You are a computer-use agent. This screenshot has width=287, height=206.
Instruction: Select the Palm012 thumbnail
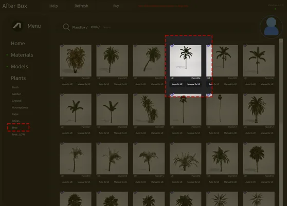click(x=259, y=109)
